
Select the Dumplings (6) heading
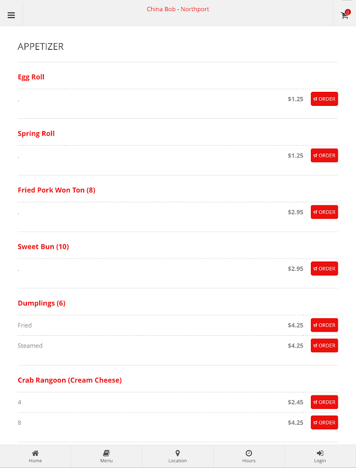[42, 303]
